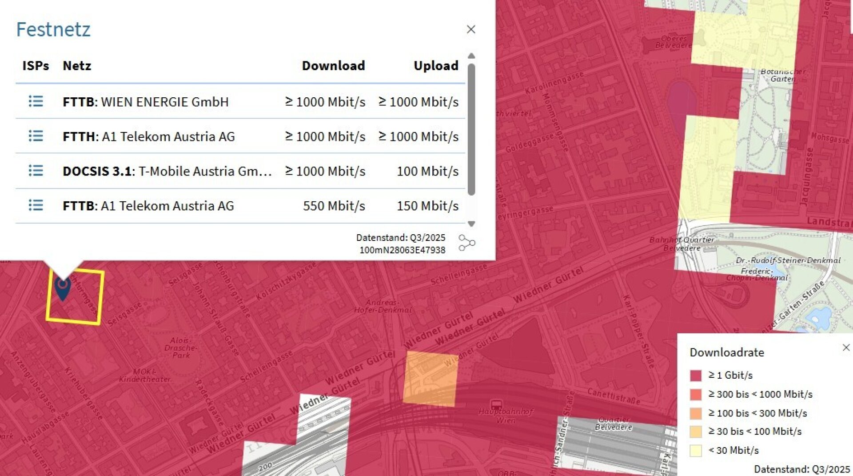Click the Bahnhof Quartier Belvedere map label

click(682, 244)
